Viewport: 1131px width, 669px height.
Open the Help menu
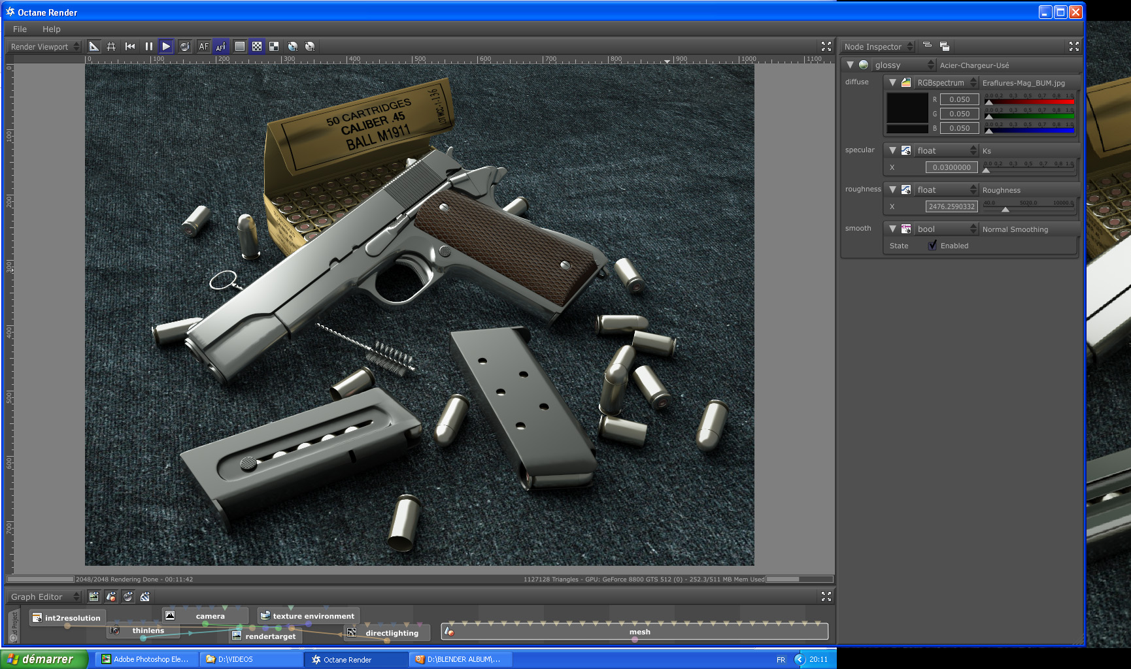pyautogui.click(x=51, y=29)
